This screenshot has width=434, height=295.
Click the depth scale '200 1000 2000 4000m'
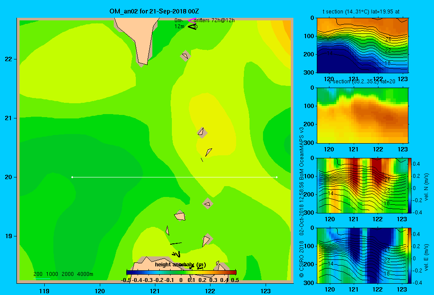pos(63,274)
